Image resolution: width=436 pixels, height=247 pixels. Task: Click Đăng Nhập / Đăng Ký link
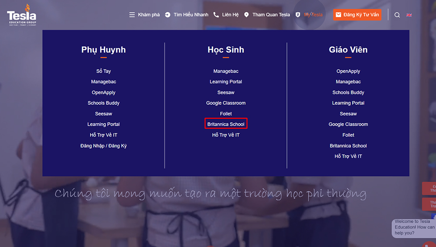[103, 146]
